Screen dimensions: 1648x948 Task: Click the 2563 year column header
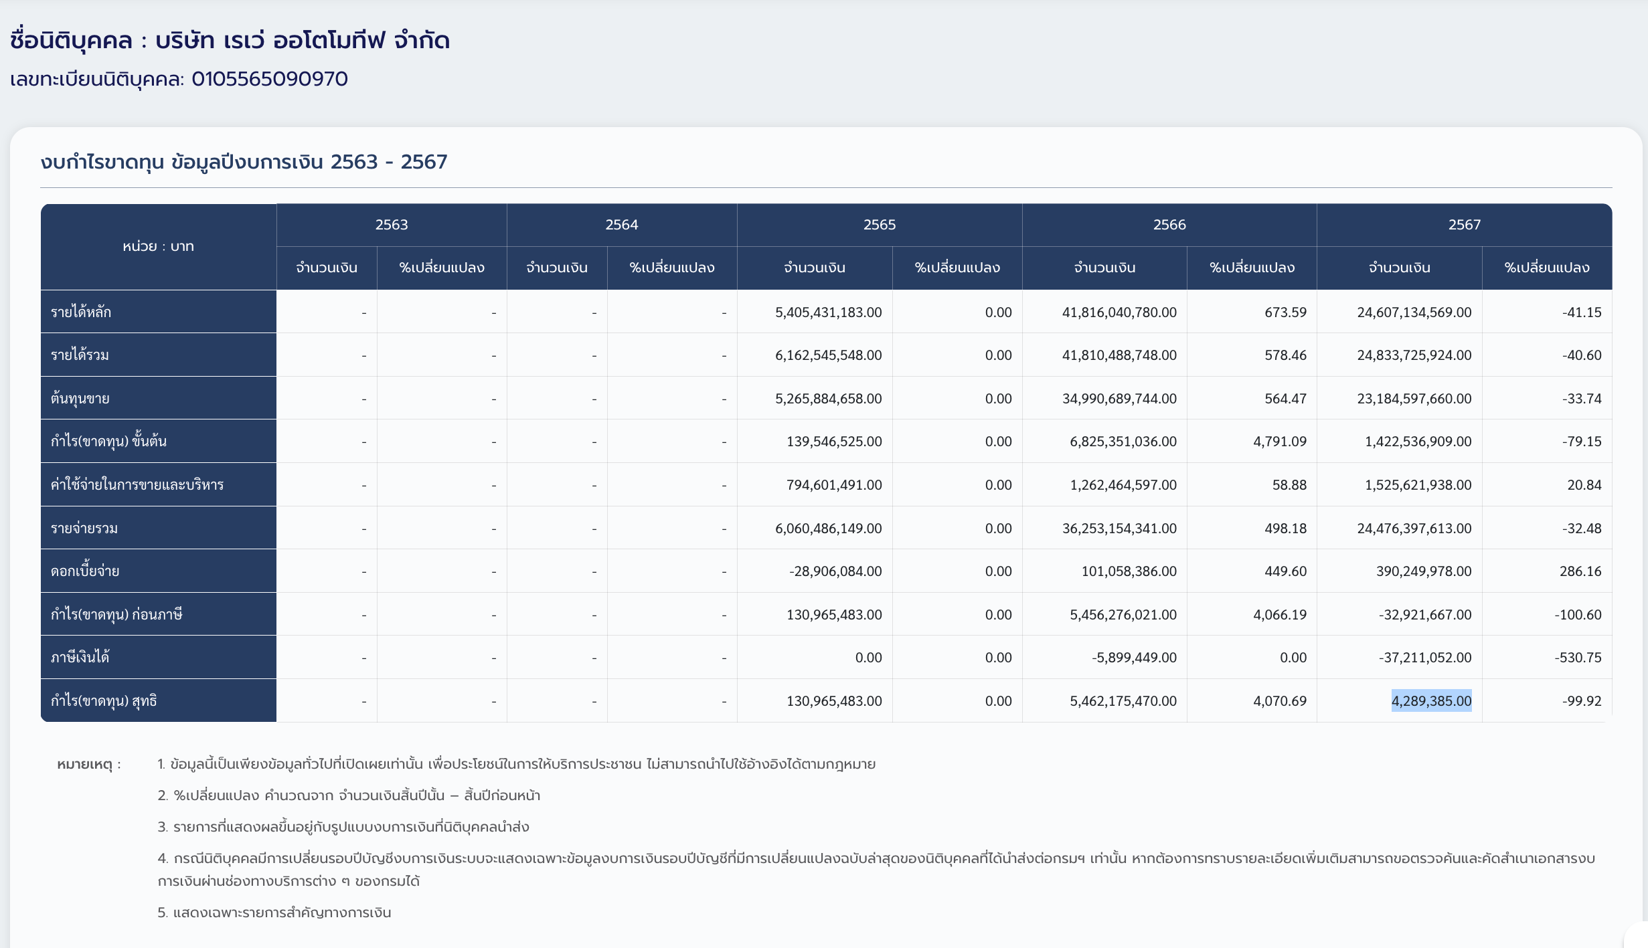point(391,225)
